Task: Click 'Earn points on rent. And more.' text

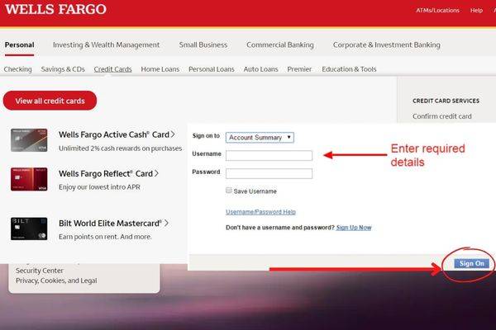Action: coord(105,237)
